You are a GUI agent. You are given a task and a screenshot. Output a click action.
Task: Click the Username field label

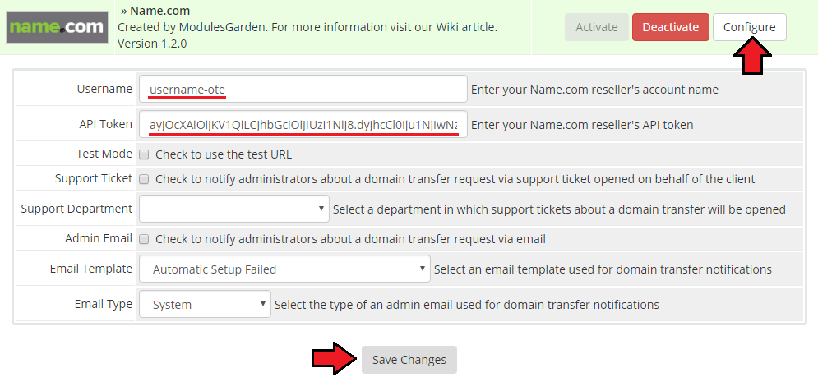pos(104,89)
